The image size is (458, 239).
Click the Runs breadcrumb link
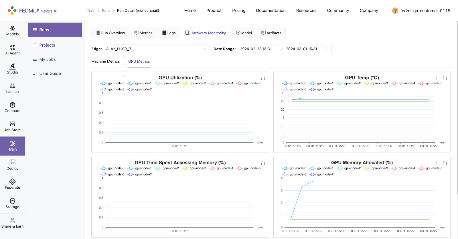(106, 11)
